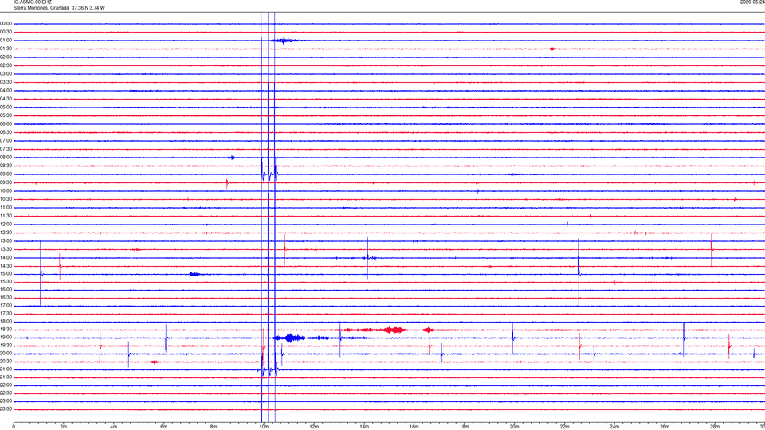
Task: Click the 10m minute axis label
Action: coord(264,427)
